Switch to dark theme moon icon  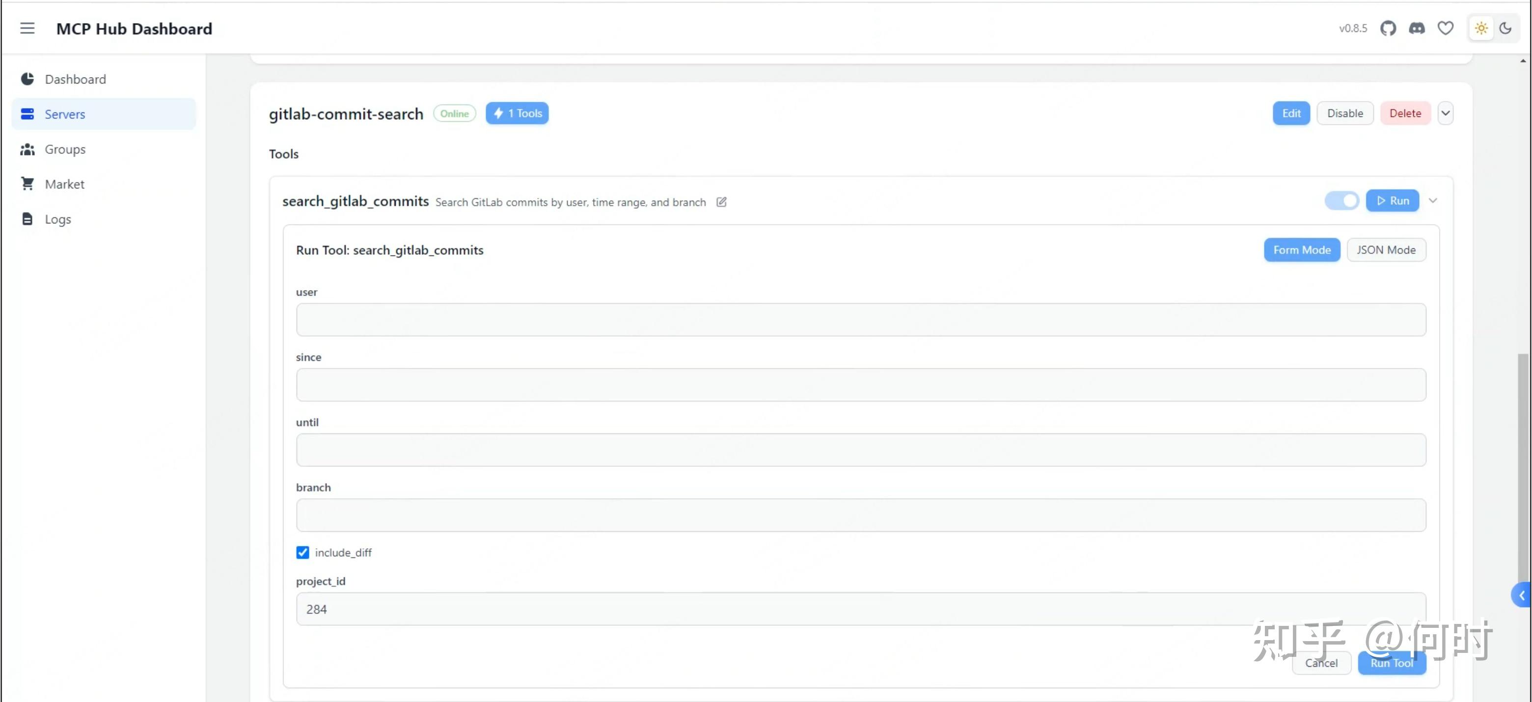coord(1505,28)
